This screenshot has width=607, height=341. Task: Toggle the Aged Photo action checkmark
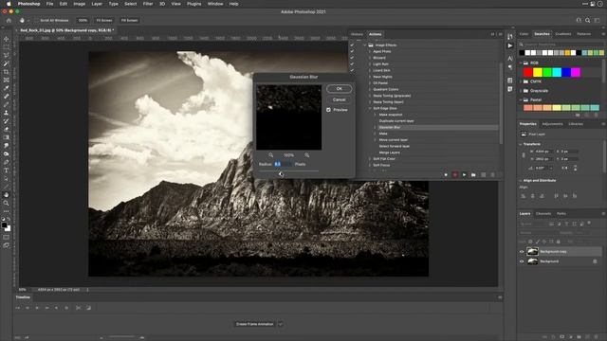click(352, 51)
